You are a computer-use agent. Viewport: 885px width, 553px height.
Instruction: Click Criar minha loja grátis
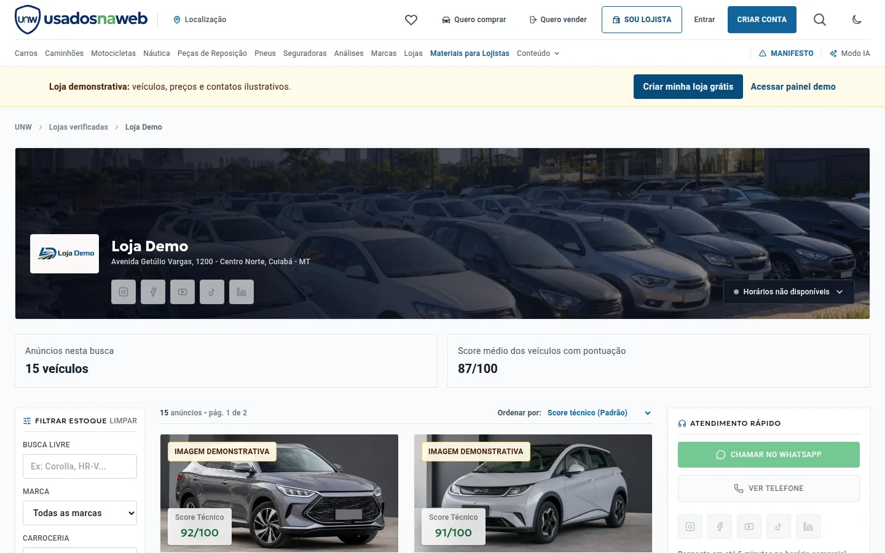pyautogui.click(x=688, y=87)
